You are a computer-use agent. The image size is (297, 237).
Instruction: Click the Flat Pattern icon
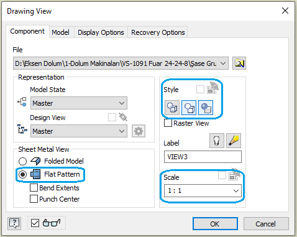(35, 174)
